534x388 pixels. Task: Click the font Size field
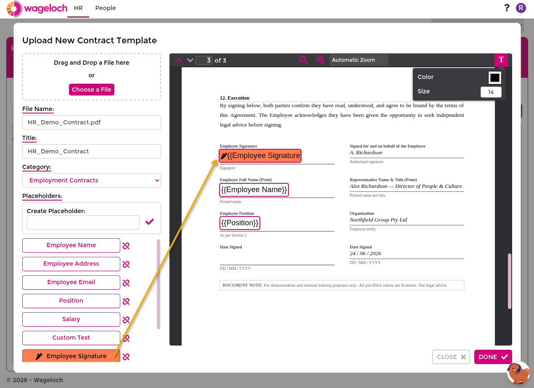pyautogui.click(x=491, y=92)
